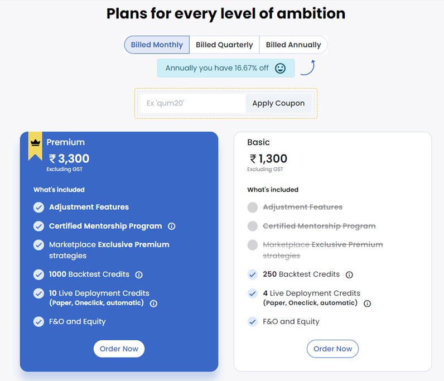
Task: Click the curved arrow pointing to Billed Annually
Action: pos(308,67)
